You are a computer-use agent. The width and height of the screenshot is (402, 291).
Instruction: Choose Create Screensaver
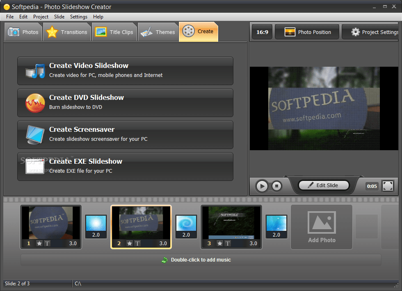(126, 135)
